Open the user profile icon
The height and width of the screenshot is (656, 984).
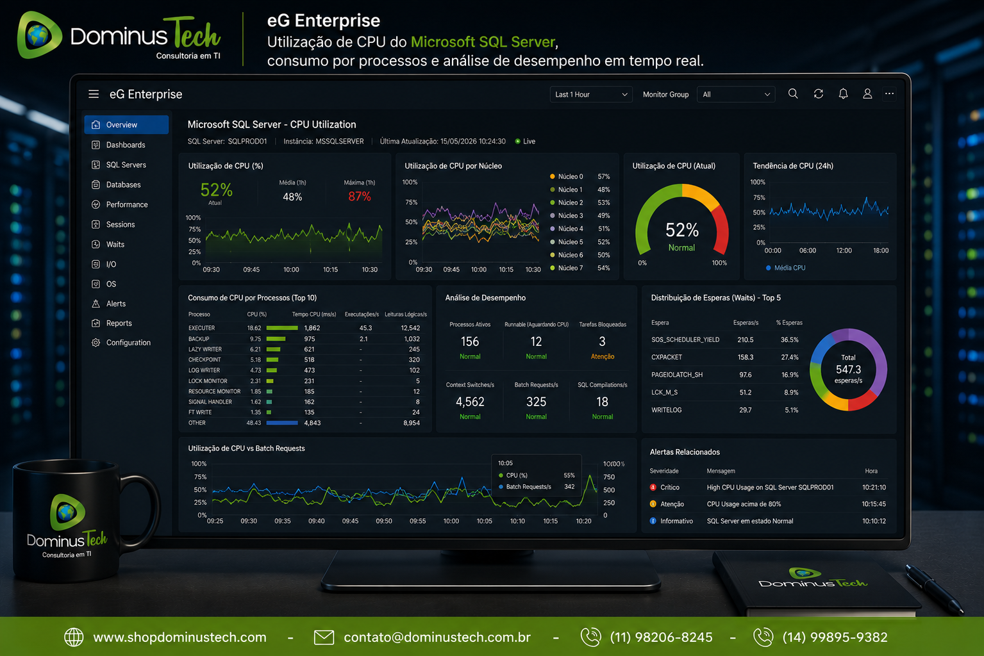867,94
